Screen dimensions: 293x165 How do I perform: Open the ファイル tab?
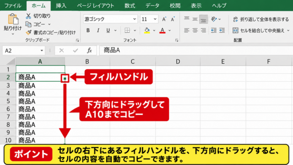point(13,5)
